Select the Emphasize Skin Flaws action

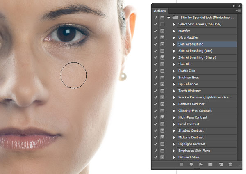point(207,151)
